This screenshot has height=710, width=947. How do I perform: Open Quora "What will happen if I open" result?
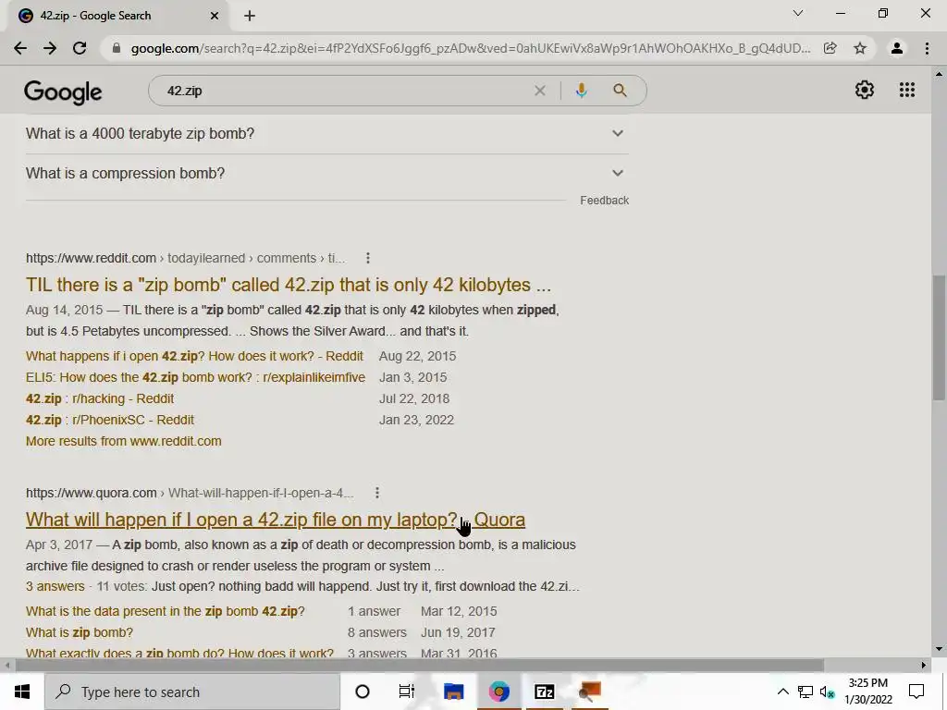tap(276, 520)
